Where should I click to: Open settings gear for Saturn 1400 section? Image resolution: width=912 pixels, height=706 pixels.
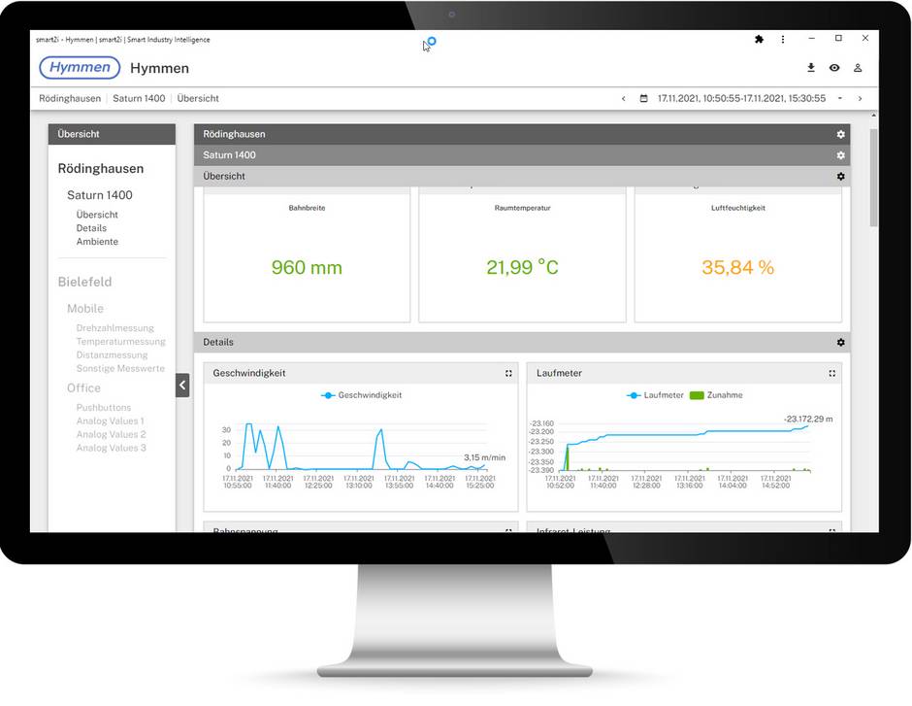pos(840,155)
